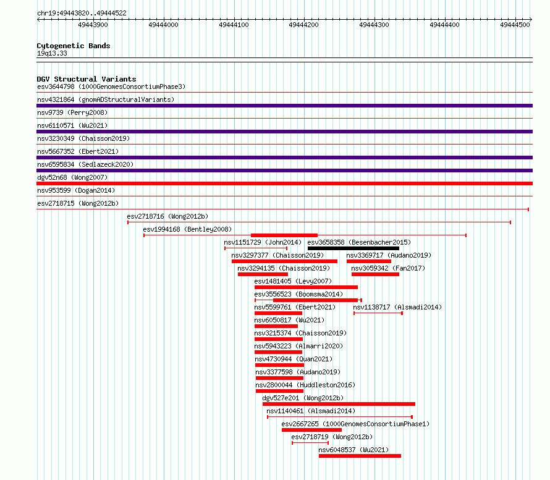Image resolution: width=550 pixels, height=480 pixels.
Task: Select the esv3658358 (Besenbacher2015) black bar
Action: coord(353,248)
